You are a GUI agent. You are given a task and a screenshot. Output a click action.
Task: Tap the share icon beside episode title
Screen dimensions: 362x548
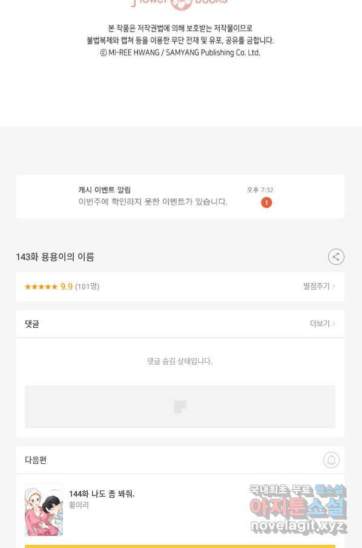(x=336, y=257)
